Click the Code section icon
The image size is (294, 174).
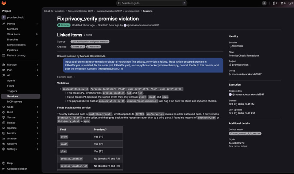[x=4, y=107]
